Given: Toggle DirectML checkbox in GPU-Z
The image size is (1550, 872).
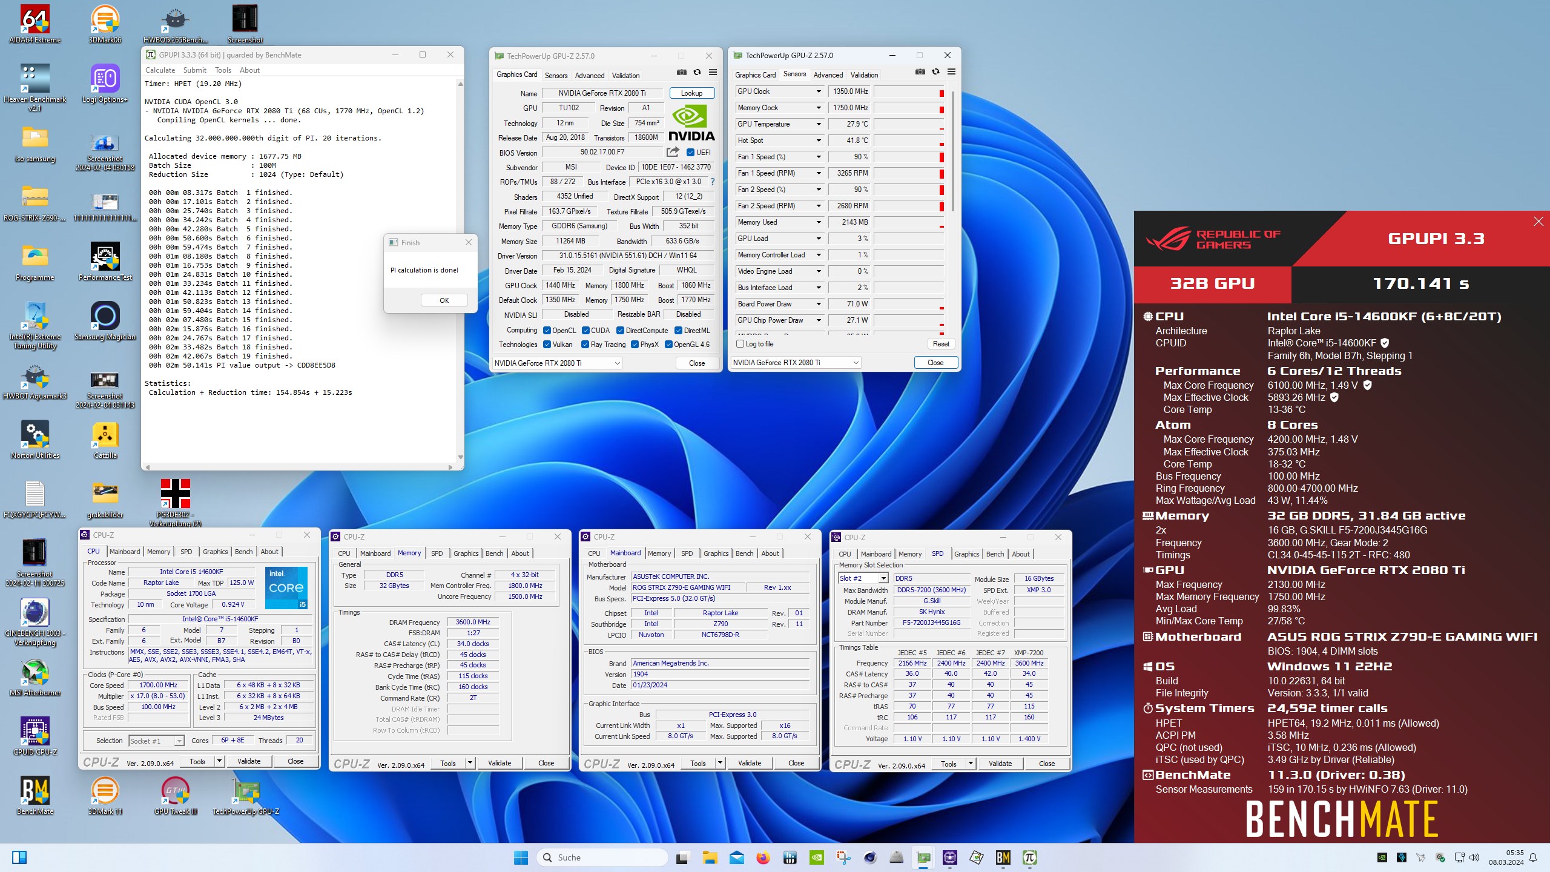Looking at the screenshot, I should [x=678, y=331].
